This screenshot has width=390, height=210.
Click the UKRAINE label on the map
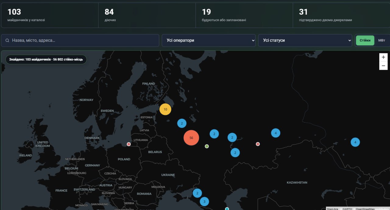168,175
